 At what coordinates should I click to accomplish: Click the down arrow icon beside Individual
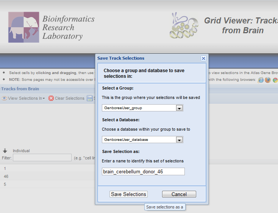(5, 151)
